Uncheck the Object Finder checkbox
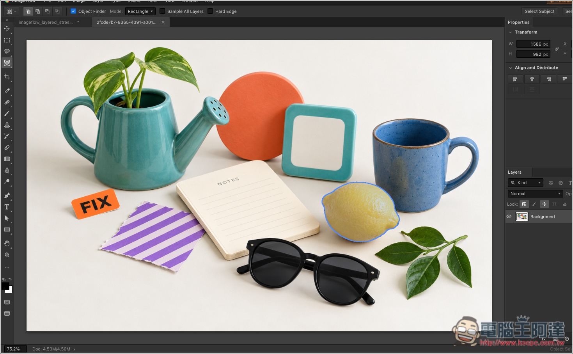This screenshot has width=573, height=354. pos(73,11)
